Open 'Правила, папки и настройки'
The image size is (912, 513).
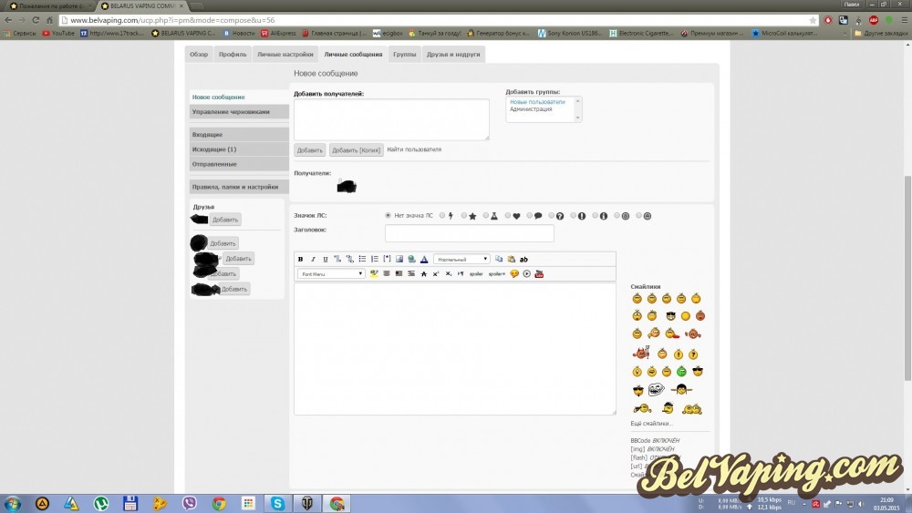click(x=239, y=187)
